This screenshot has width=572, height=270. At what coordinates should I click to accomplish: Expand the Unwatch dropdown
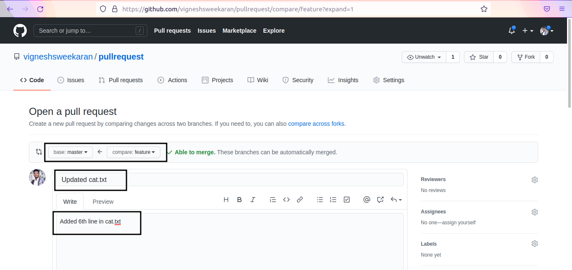pyautogui.click(x=424, y=57)
